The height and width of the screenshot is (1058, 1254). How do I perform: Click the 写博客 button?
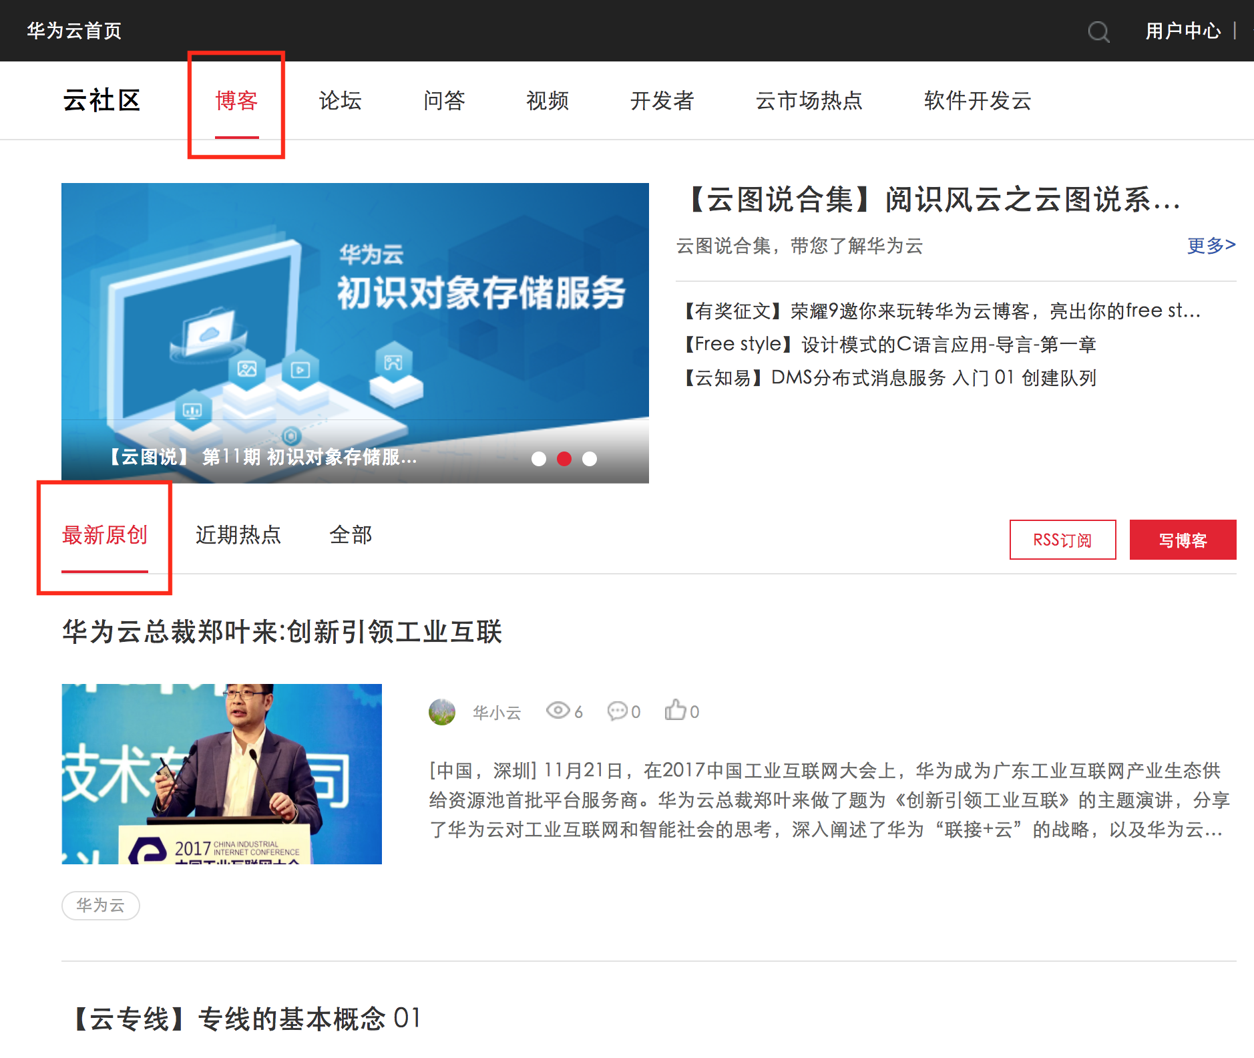click(1183, 540)
